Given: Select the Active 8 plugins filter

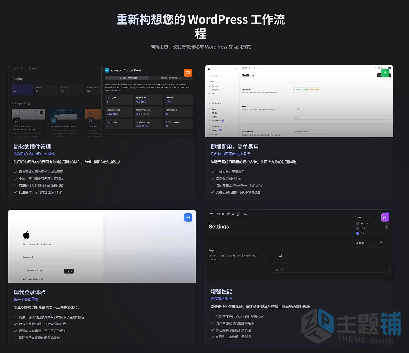Looking at the screenshot, I should click(46, 90).
